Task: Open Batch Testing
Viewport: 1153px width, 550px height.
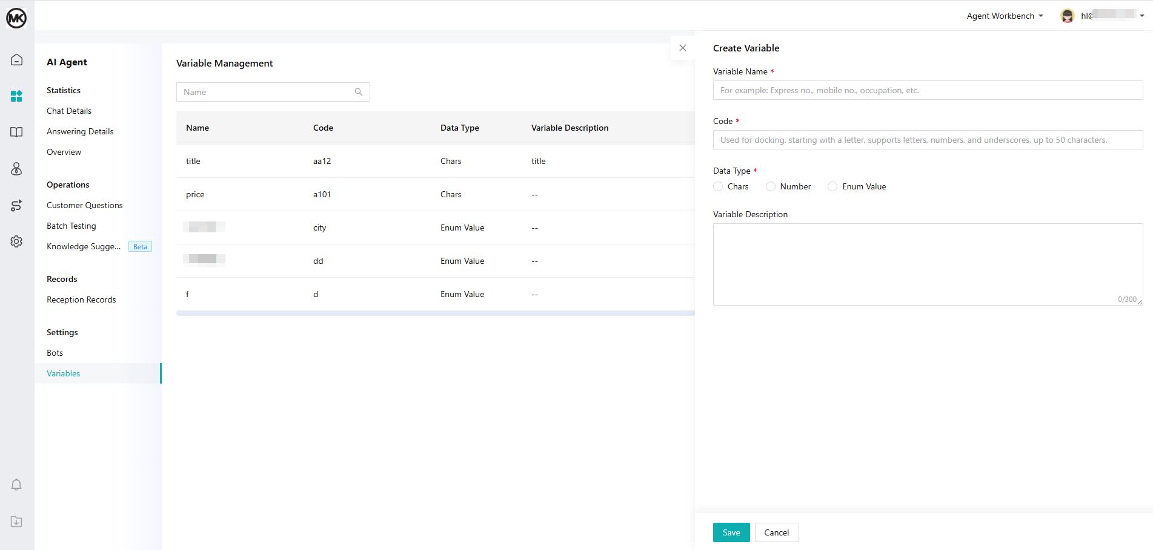Action: click(71, 226)
